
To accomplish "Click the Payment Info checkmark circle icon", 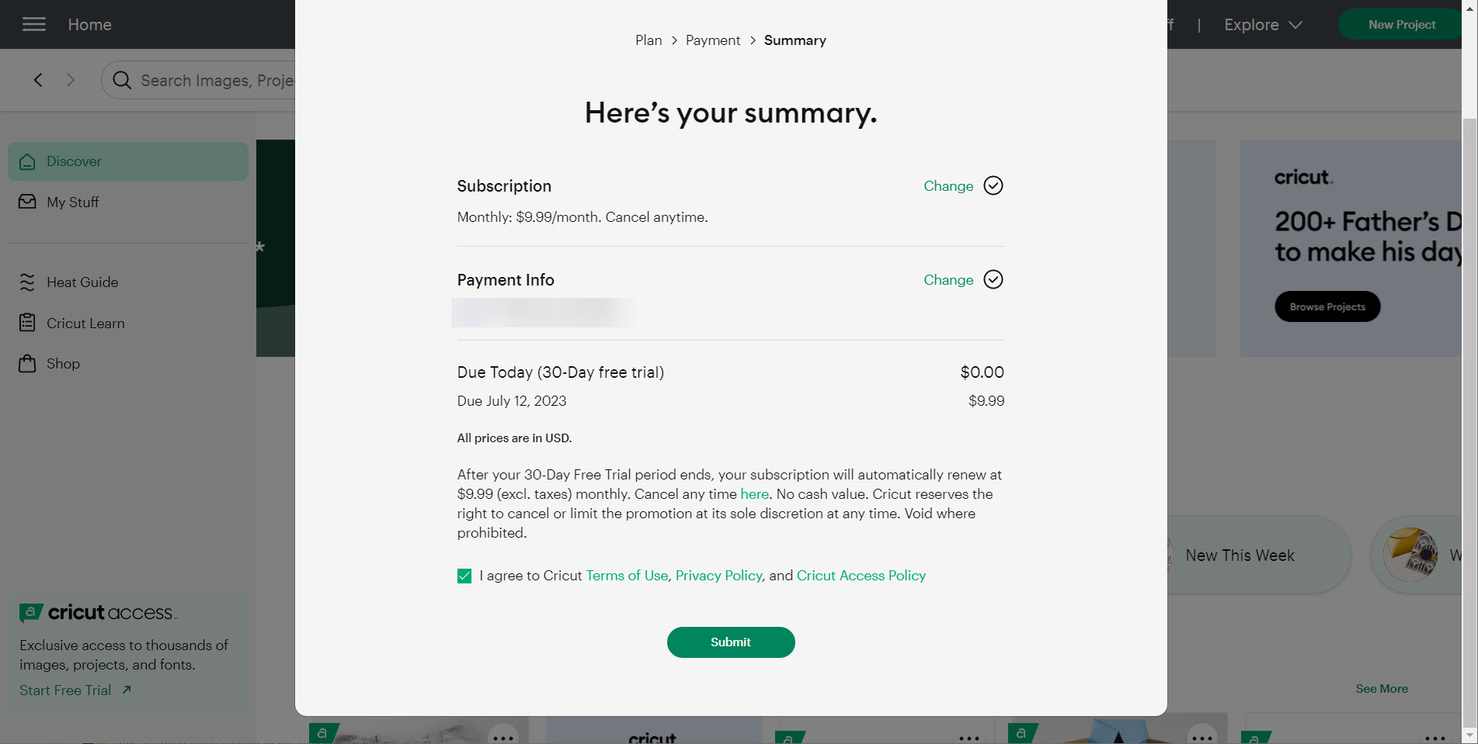I will (993, 279).
